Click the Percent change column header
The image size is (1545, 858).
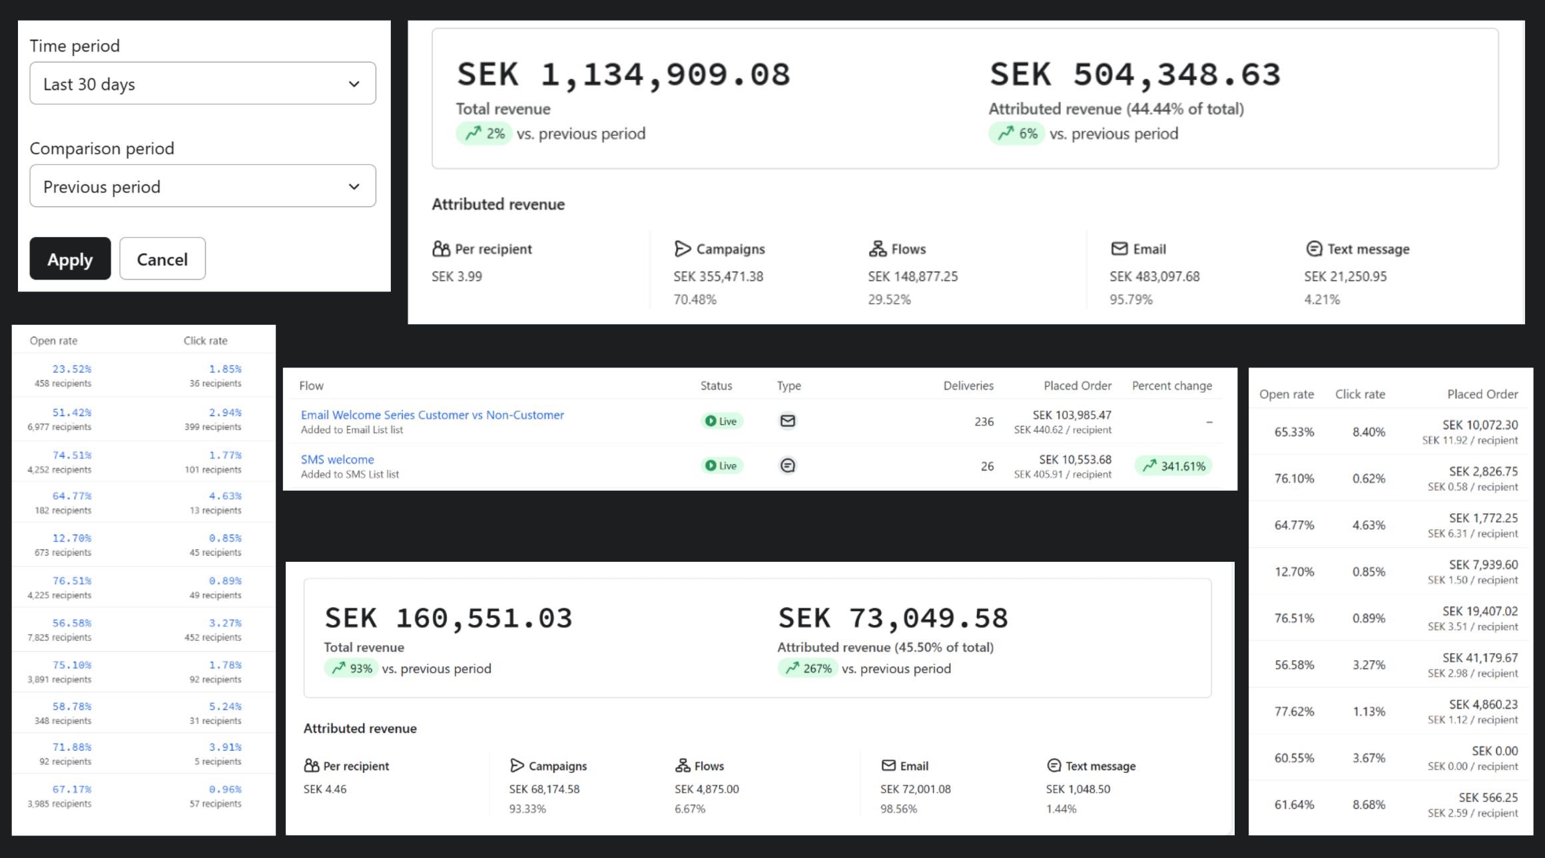1172,385
